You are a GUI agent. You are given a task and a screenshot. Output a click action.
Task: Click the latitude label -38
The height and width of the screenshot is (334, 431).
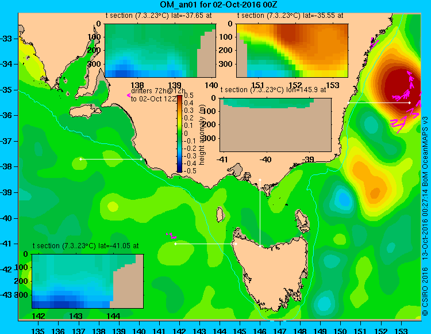6,167
